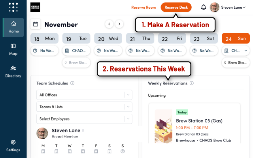Click the Reserve Room link
253x158 pixels.
click(x=143, y=8)
